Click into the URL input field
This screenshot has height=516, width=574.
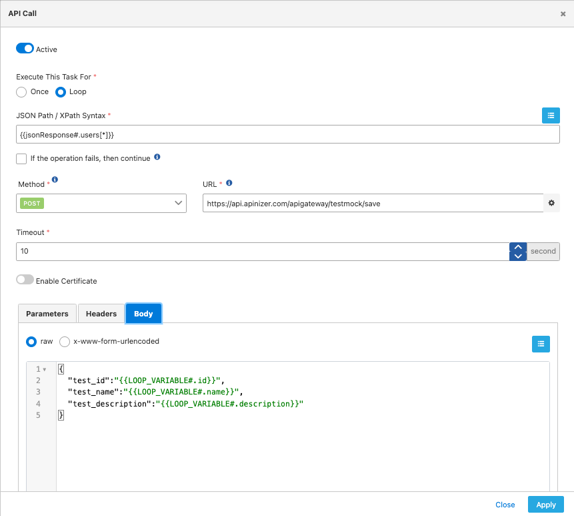pos(372,203)
